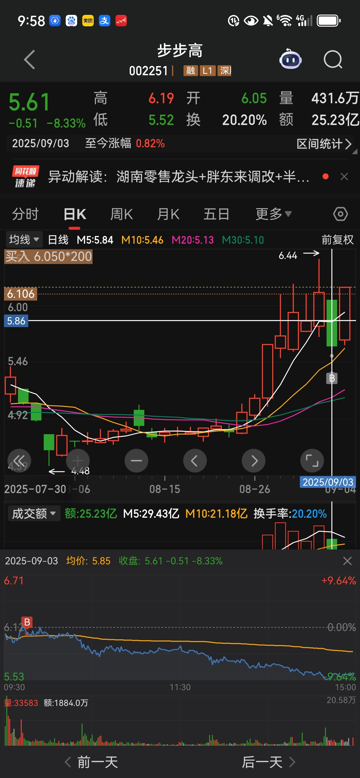Tap the M10:5.46 moving average value

coord(142,240)
